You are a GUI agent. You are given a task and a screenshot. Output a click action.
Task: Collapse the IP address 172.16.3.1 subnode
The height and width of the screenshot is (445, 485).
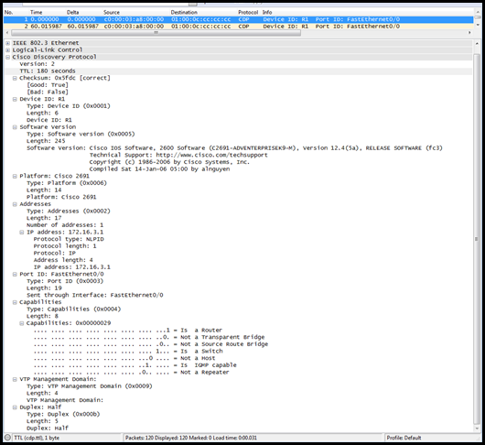[x=22, y=232]
